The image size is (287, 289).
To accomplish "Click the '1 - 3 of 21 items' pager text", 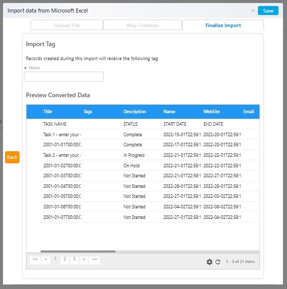I will pyautogui.click(x=240, y=261).
